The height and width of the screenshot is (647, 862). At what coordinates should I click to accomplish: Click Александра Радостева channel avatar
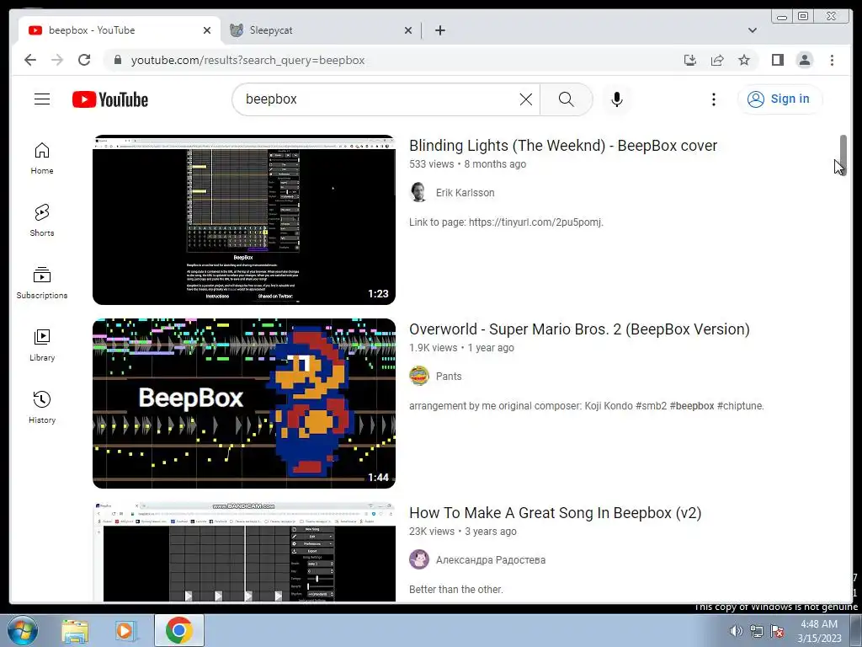(419, 560)
